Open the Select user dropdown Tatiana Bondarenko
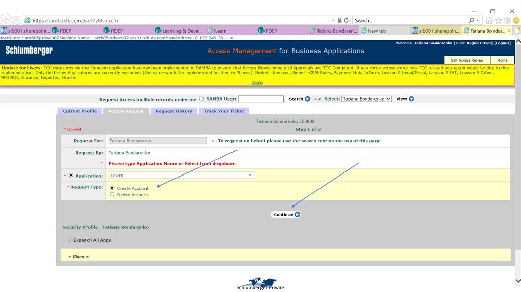521x292 pixels. pyautogui.click(x=366, y=99)
